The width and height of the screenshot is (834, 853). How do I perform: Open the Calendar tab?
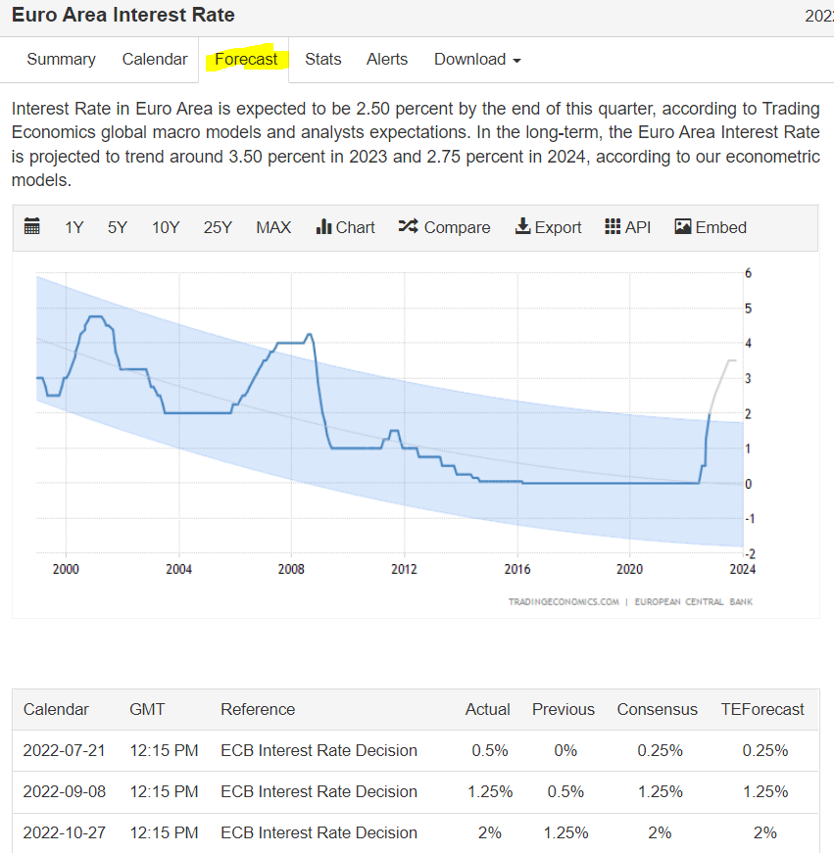pos(155,60)
